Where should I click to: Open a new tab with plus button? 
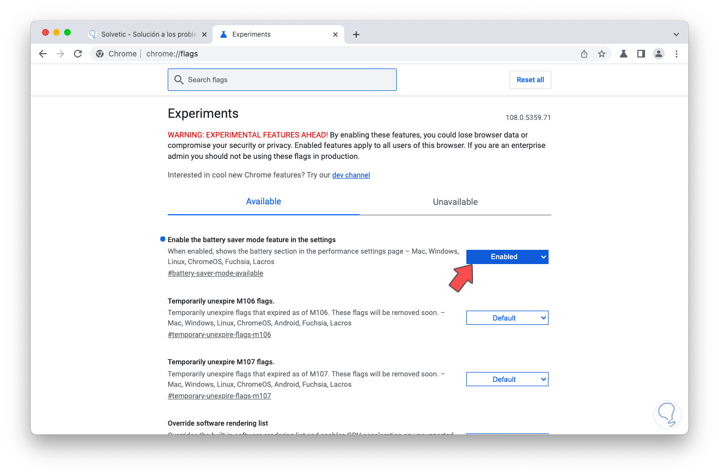356,35
